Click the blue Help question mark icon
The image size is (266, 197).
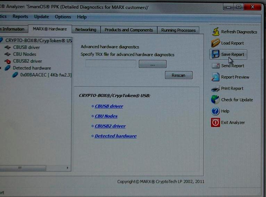pyautogui.click(x=215, y=111)
